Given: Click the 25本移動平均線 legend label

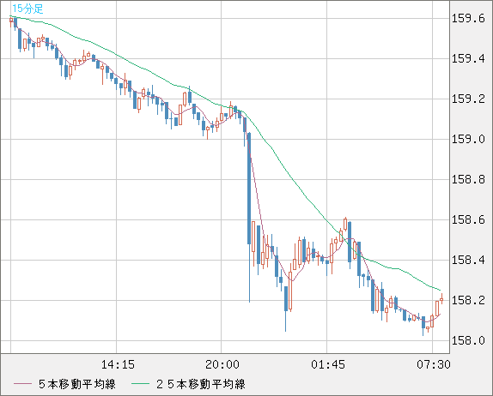Looking at the screenshot, I should 201,384.
